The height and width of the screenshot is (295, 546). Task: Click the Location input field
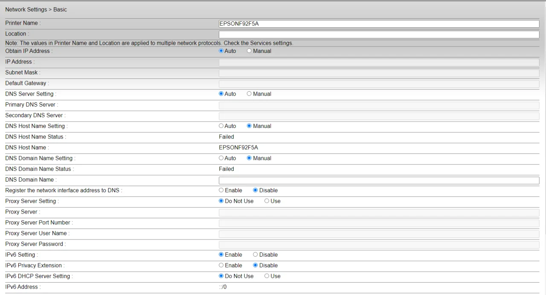pyautogui.click(x=379, y=35)
